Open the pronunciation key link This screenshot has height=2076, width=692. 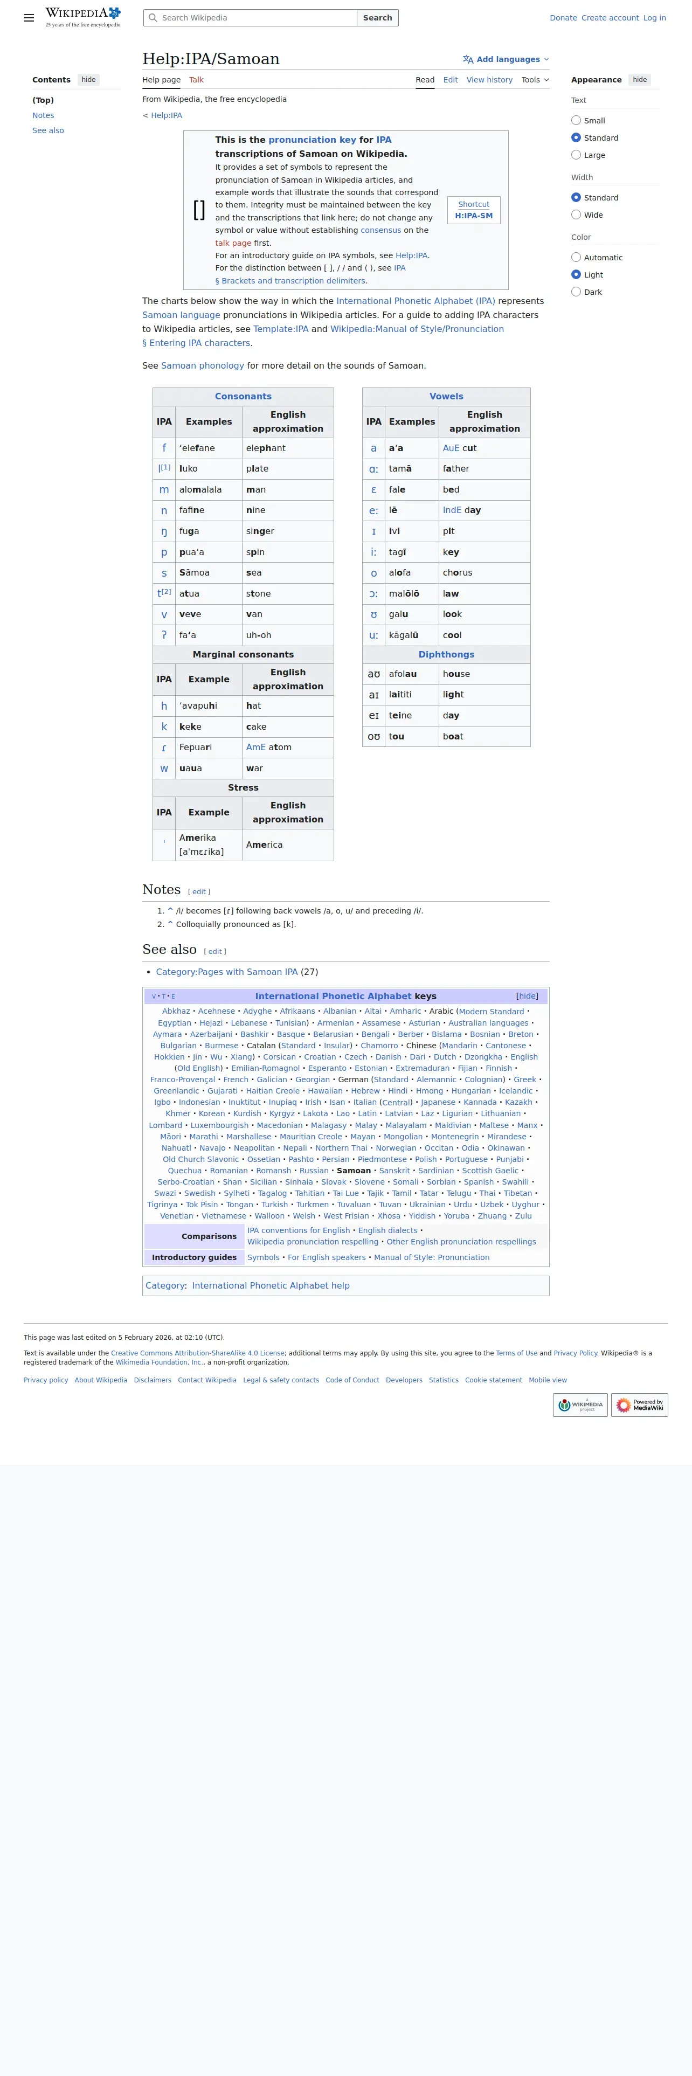pyautogui.click(x=312, y=140)
